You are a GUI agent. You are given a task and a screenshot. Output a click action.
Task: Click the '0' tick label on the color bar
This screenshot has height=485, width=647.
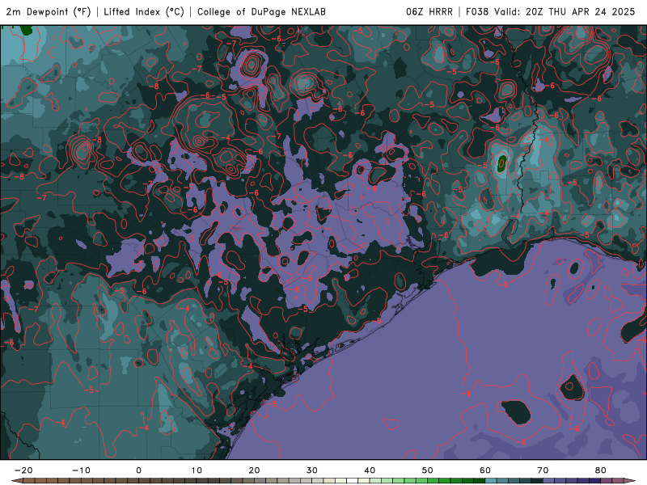click(x=138, y=470)
